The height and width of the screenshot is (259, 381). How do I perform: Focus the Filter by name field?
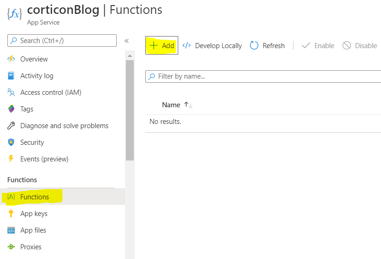pyautogui.click(x=264, y=76)
